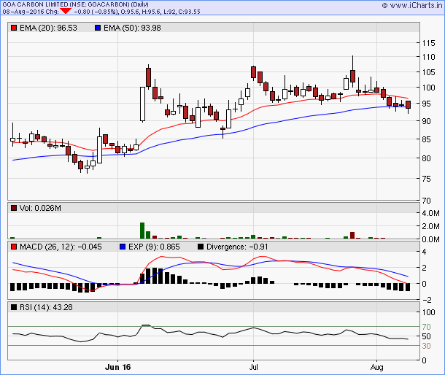Click the red down-triangle change indicator
This screenshot has height=375, width=445.
pos(66,12)
